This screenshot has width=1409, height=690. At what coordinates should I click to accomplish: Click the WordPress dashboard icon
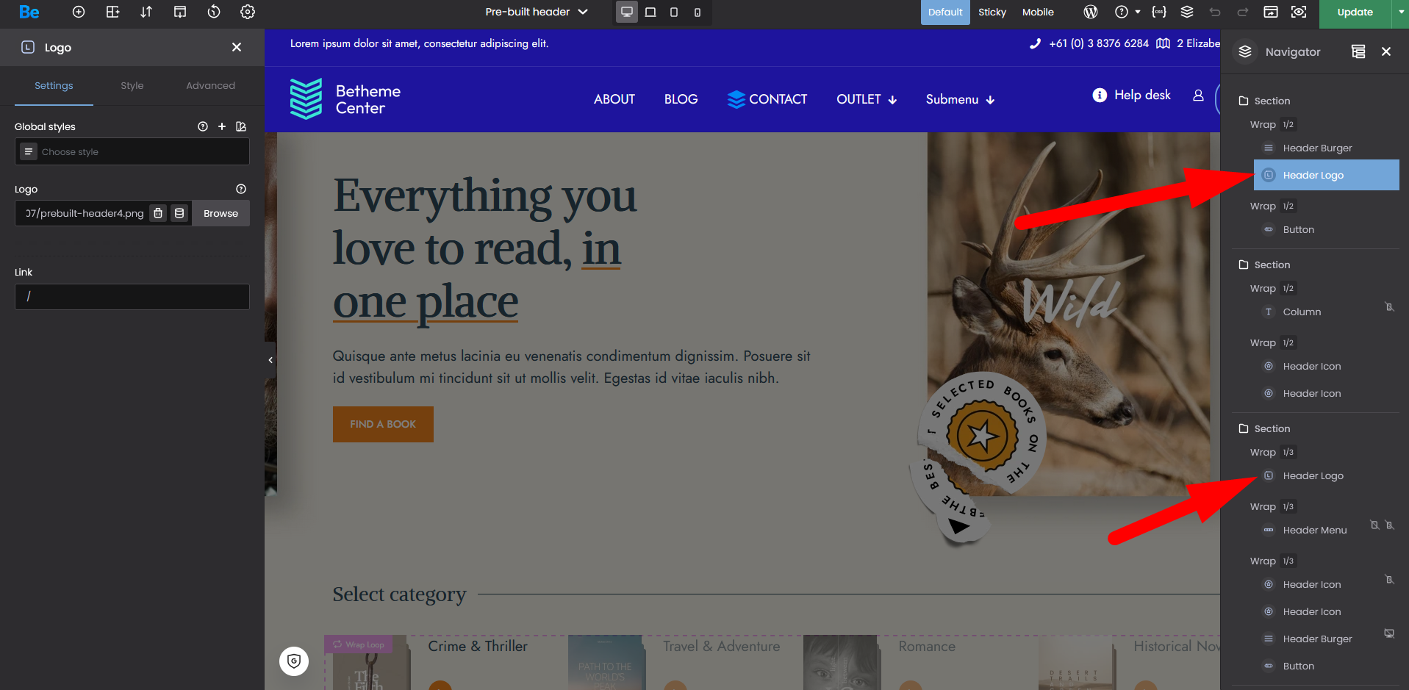pyautogui.click(x=1091, y=12)
